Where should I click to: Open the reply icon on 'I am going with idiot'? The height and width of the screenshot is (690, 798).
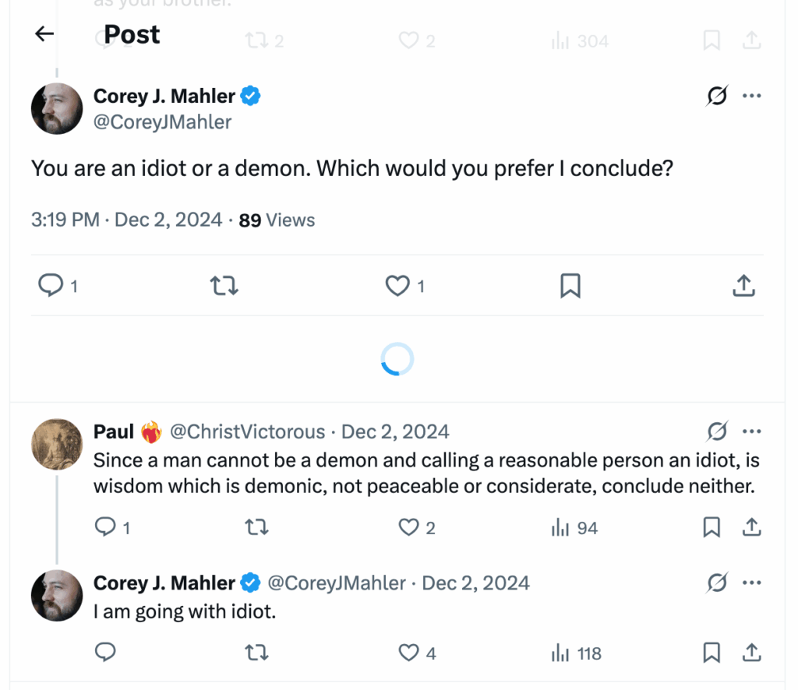tap(105, 653)
